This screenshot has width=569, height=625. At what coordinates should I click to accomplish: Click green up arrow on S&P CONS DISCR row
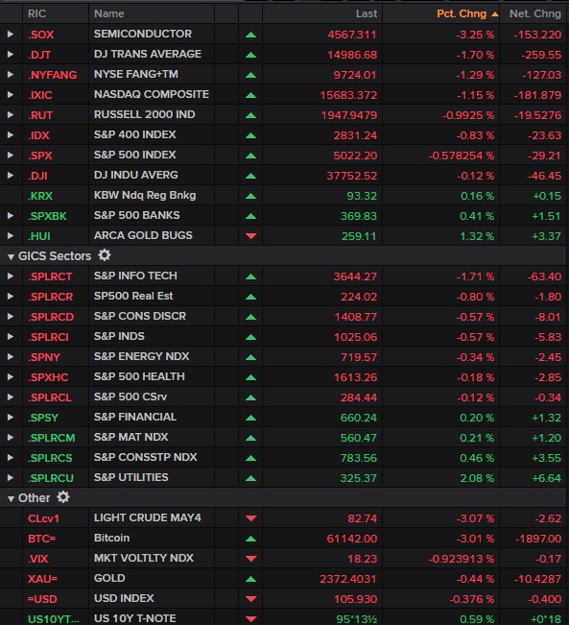pos(250,317)
